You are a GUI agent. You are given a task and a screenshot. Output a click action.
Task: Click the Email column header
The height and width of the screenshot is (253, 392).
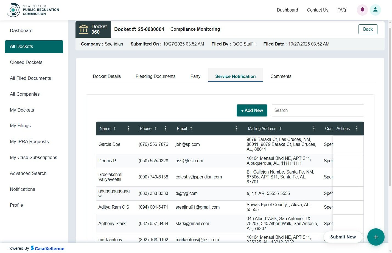(x=182, y=129)
